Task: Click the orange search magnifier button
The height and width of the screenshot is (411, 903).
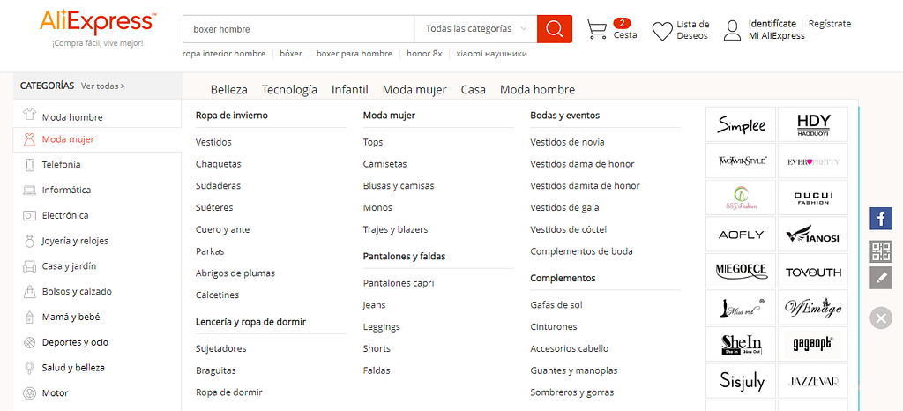Action: click(x=554, y=29)
